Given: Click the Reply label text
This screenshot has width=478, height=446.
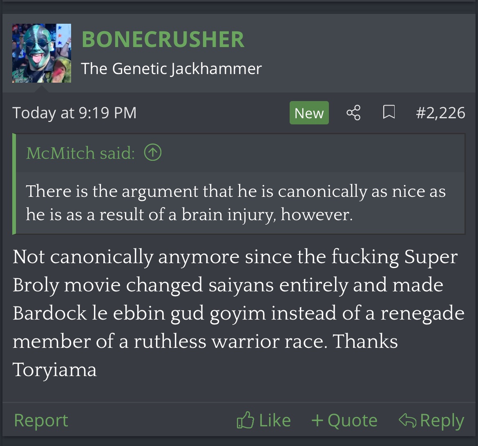Looking at the screenshot, I should click(x=442, y=420).
